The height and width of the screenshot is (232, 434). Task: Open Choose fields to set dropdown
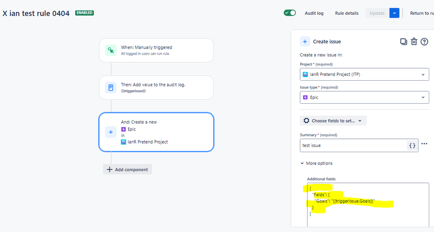333,121
